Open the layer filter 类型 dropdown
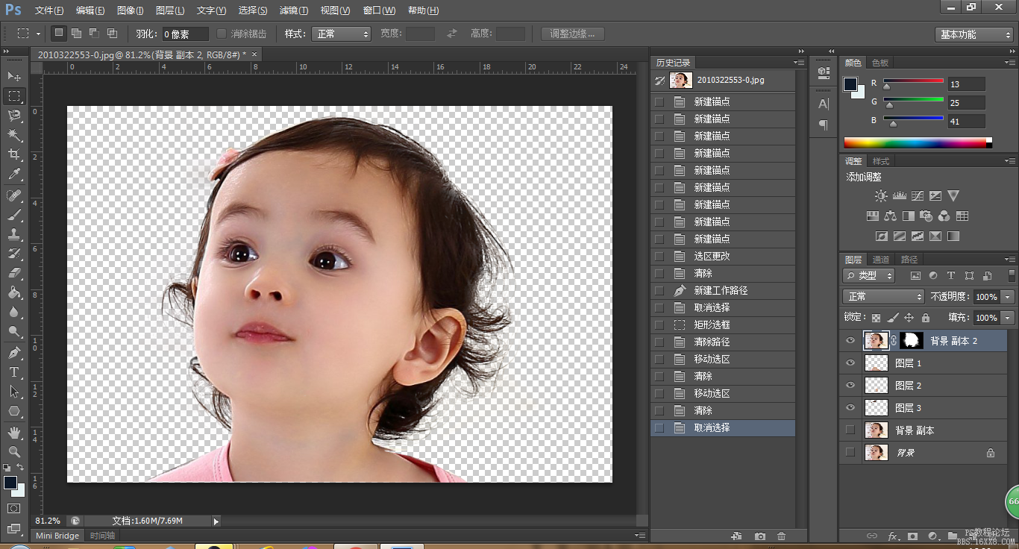The height and width of the screenshot is (549, 1019). pyautogui.click(x=869, y=275)
